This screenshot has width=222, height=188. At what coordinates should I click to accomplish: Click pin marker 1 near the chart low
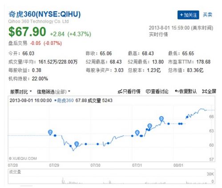(x=77, y=144)
